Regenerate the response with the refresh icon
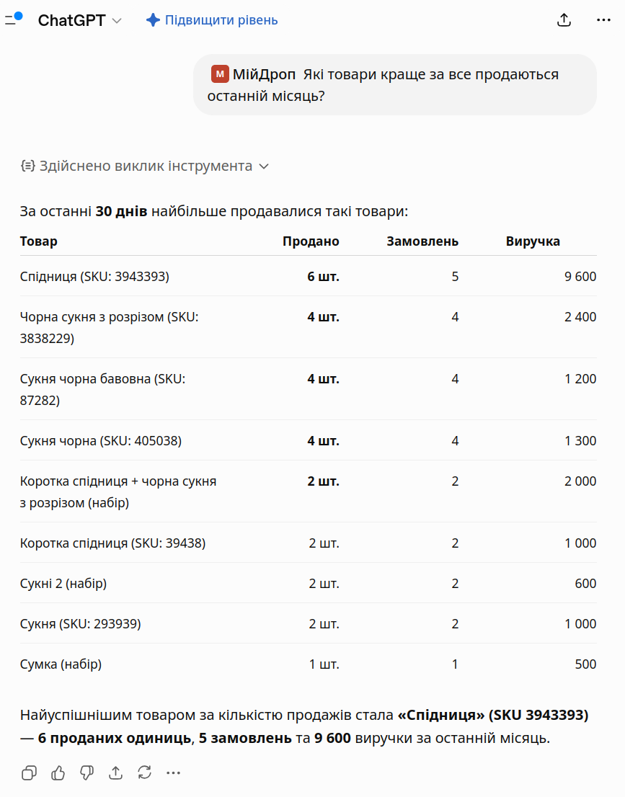Viewport: 625px width, 797px height. [x=144, y=773]
